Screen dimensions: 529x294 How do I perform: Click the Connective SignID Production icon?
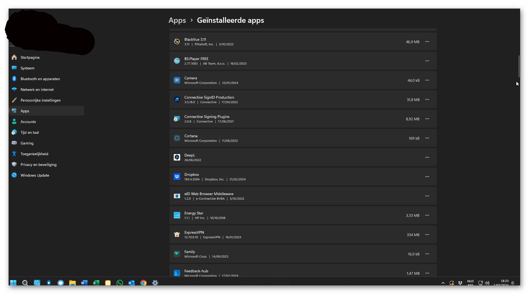[177, 100]
